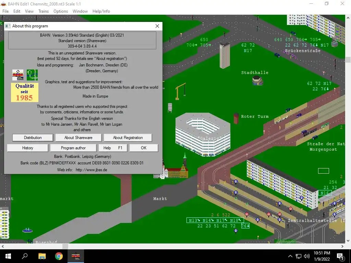Click the Zentralhaltestelle label
This screenshot has width=351, height=263.
tap(316, 221)
